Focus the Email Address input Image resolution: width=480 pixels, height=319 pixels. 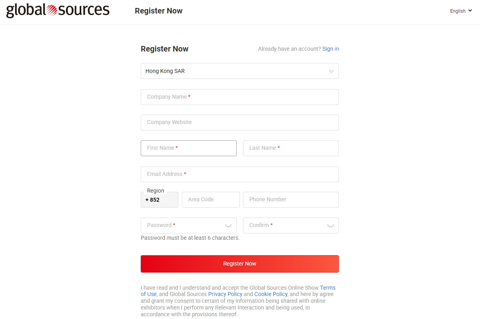pos(239,174)
